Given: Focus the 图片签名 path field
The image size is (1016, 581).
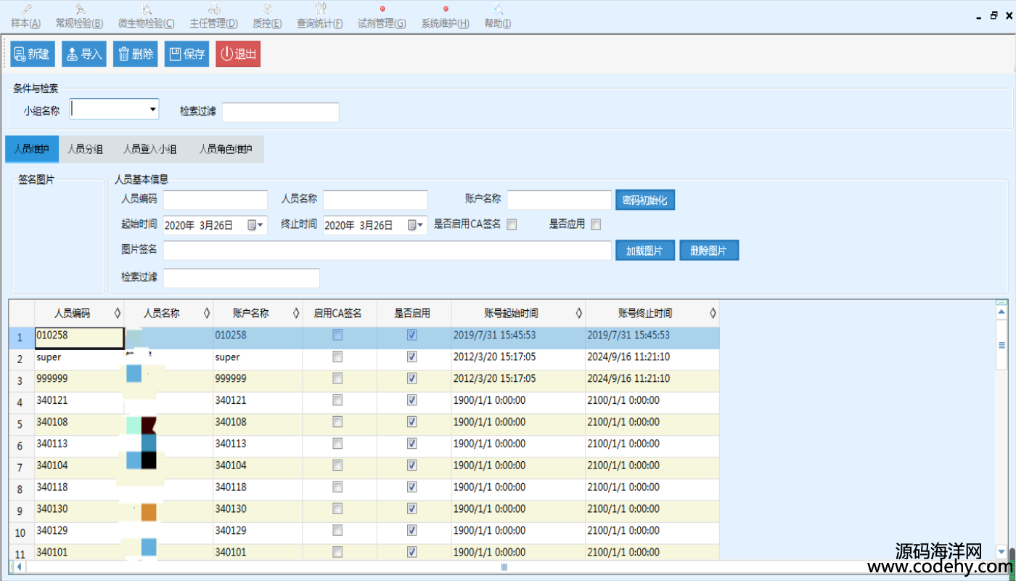Looking at the screenshot, I should [x=388, y=251].
